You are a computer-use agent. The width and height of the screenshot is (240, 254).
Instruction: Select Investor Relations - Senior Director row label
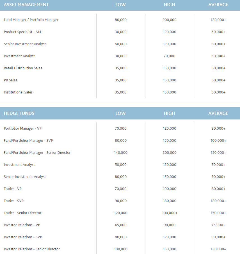point(32,249)
